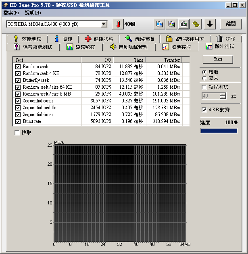The height and width of the screenshot is (254, 248).
Task: Select the '86.208 MB/s' transfer value
Action: pos(167,115)
